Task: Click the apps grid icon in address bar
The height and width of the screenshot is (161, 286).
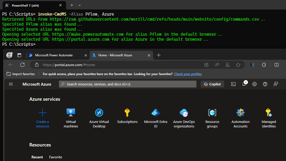Action: tap(206, 65)
